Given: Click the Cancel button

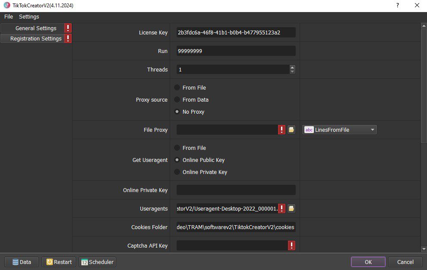Looking at the screenshot, I should coord(405,262).
